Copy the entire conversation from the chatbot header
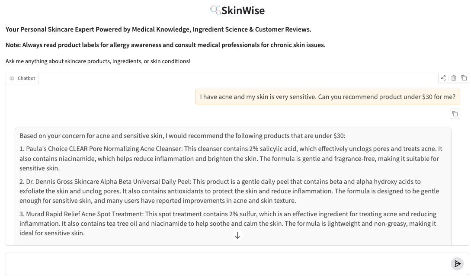 coord(464,78)
